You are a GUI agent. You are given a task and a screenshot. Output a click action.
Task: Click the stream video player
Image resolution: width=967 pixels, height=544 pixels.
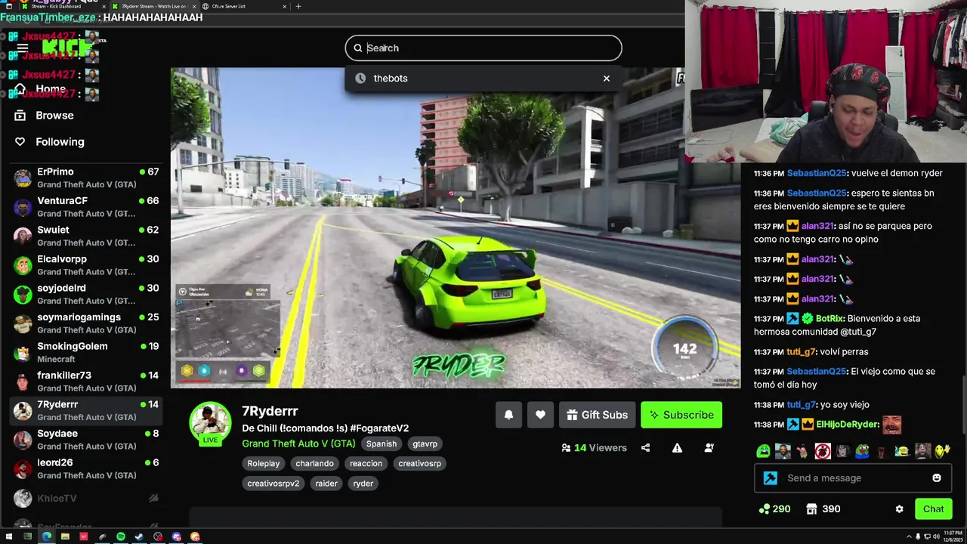tap(456, 228)
